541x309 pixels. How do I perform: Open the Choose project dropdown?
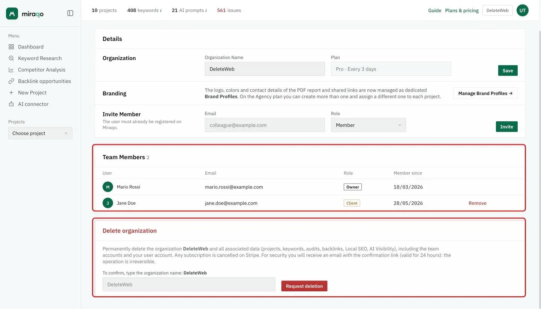(40, 133)
